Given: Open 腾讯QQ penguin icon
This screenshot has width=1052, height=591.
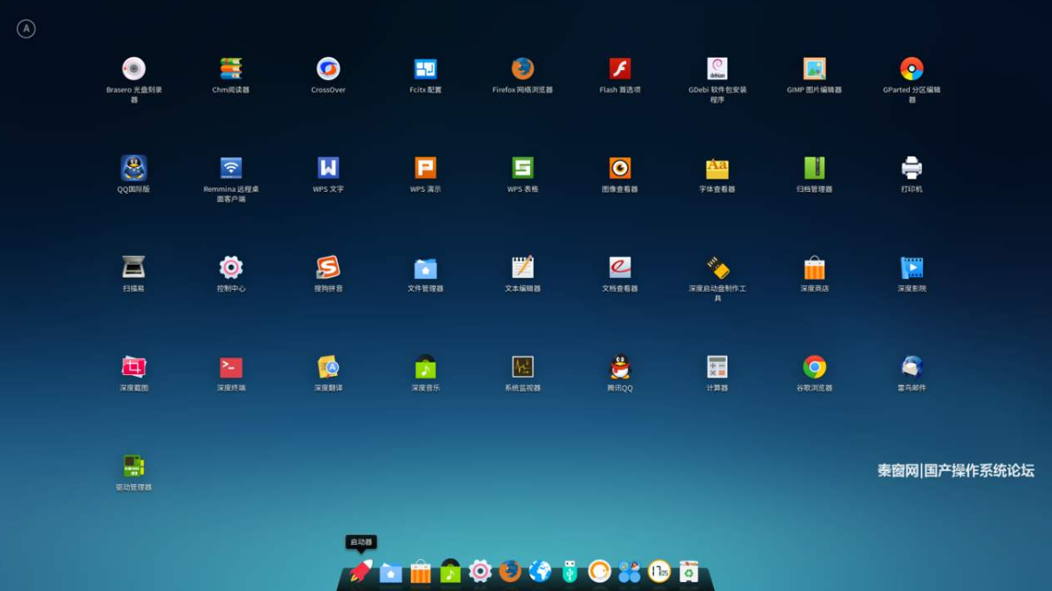Looking at the screenshot, I should (620, 367).
